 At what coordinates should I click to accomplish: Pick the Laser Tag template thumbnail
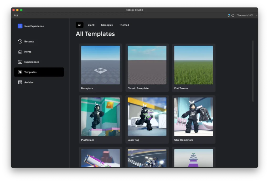click(x=147, y=117)
